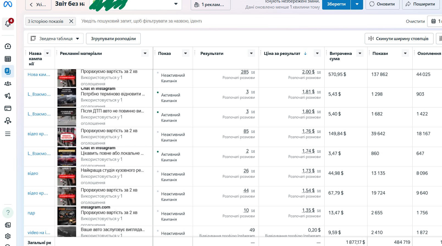Screen dimensions: 442x246
Task: Click Скинути ширину стовпців button
Action: click(x=399, y=38)
